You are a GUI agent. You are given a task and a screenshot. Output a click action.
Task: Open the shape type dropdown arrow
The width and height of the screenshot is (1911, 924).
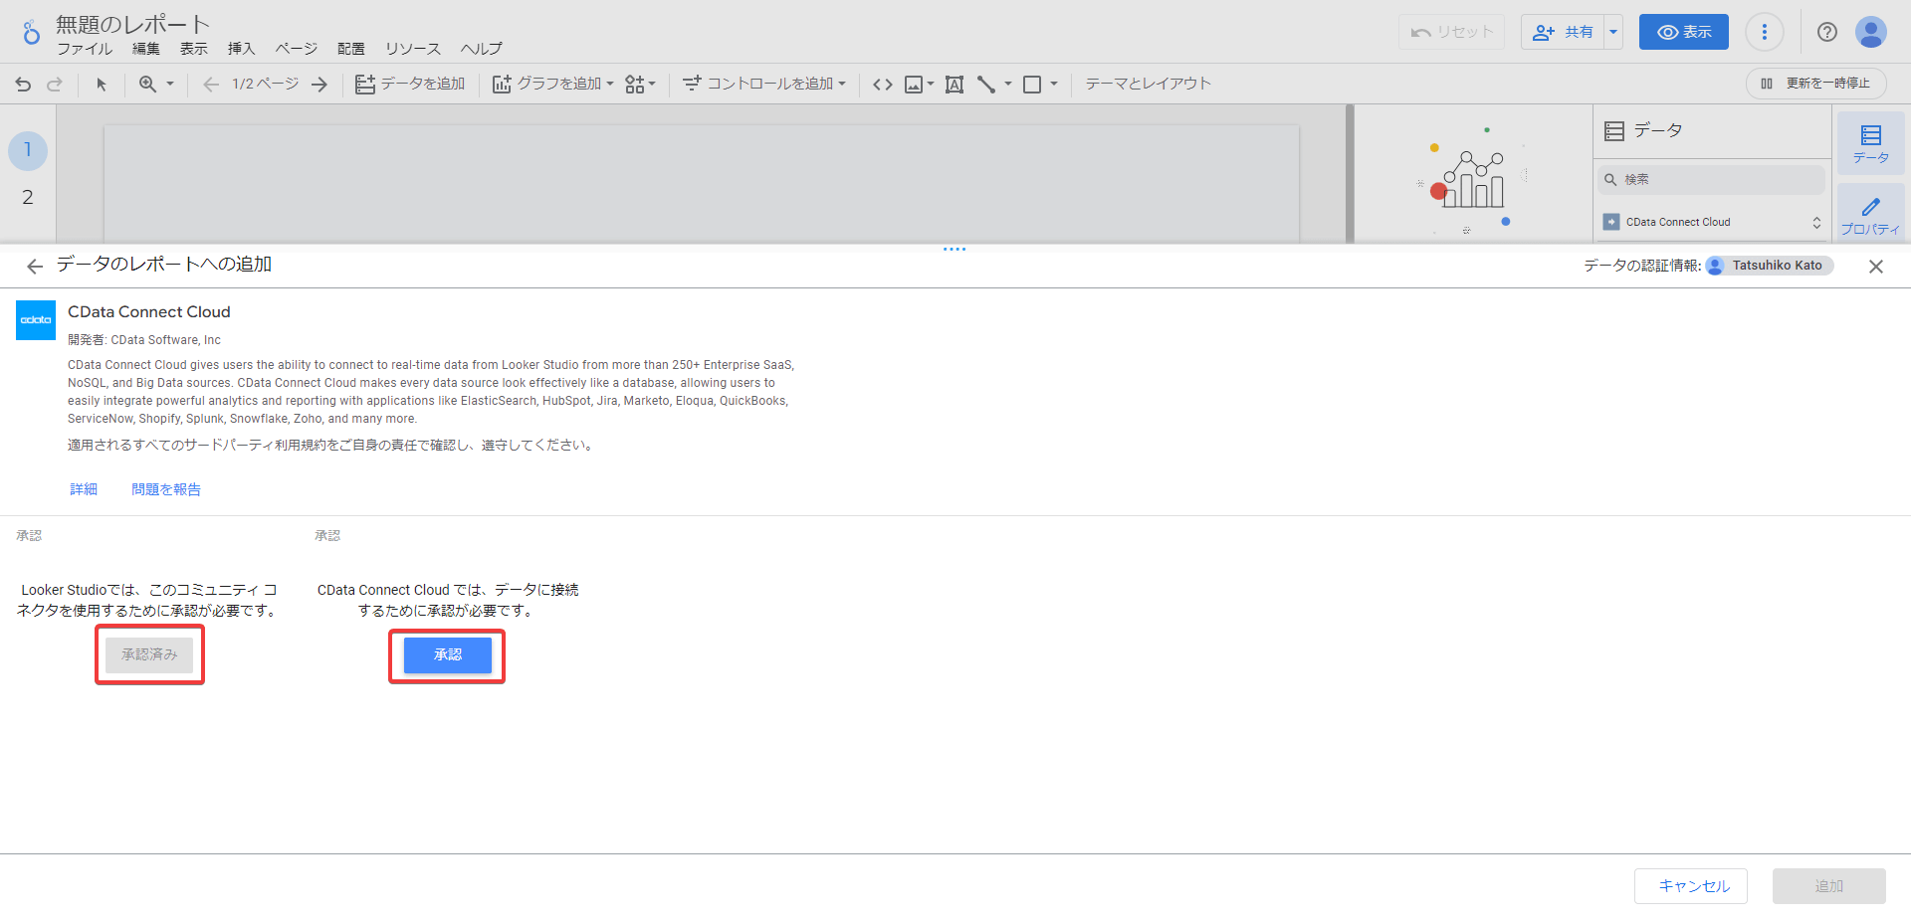coord(1054,85)
